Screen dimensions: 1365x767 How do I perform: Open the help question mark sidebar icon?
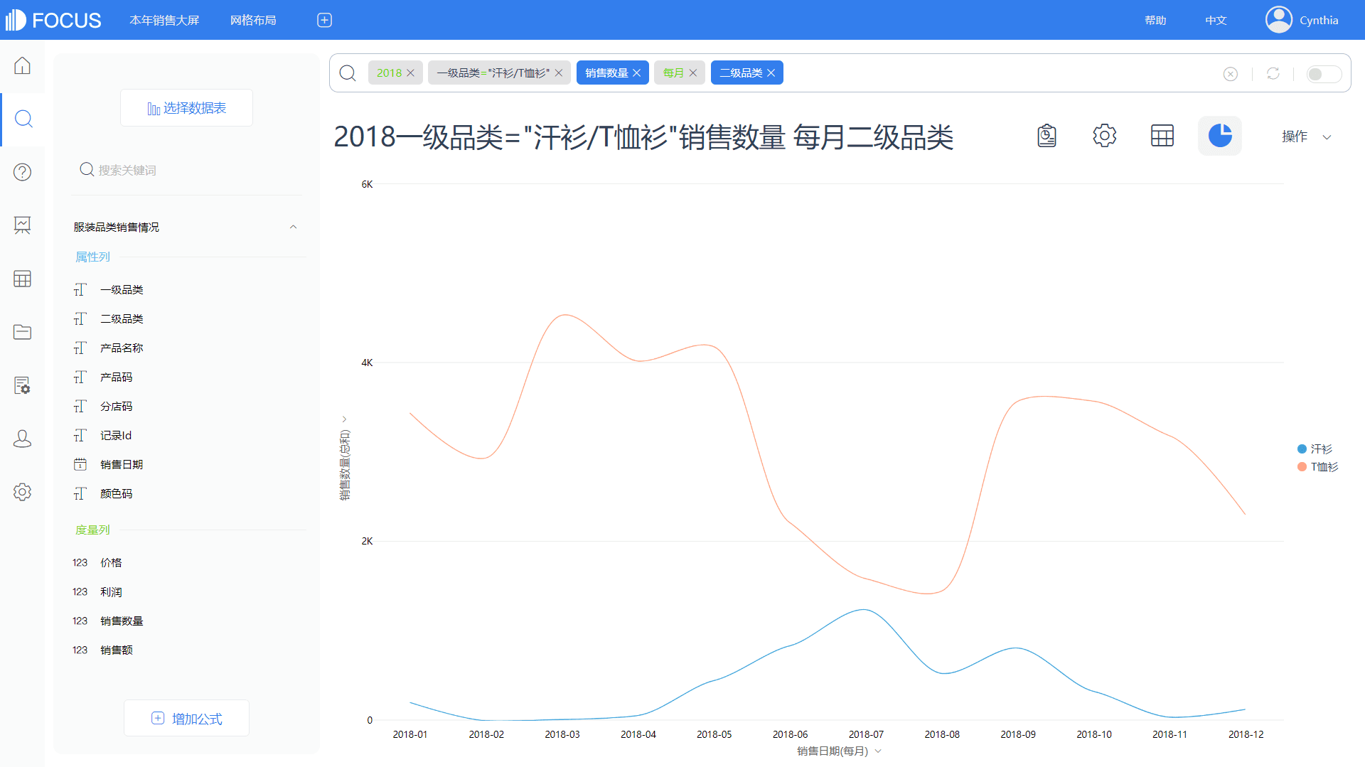click(x=22, y=172)
